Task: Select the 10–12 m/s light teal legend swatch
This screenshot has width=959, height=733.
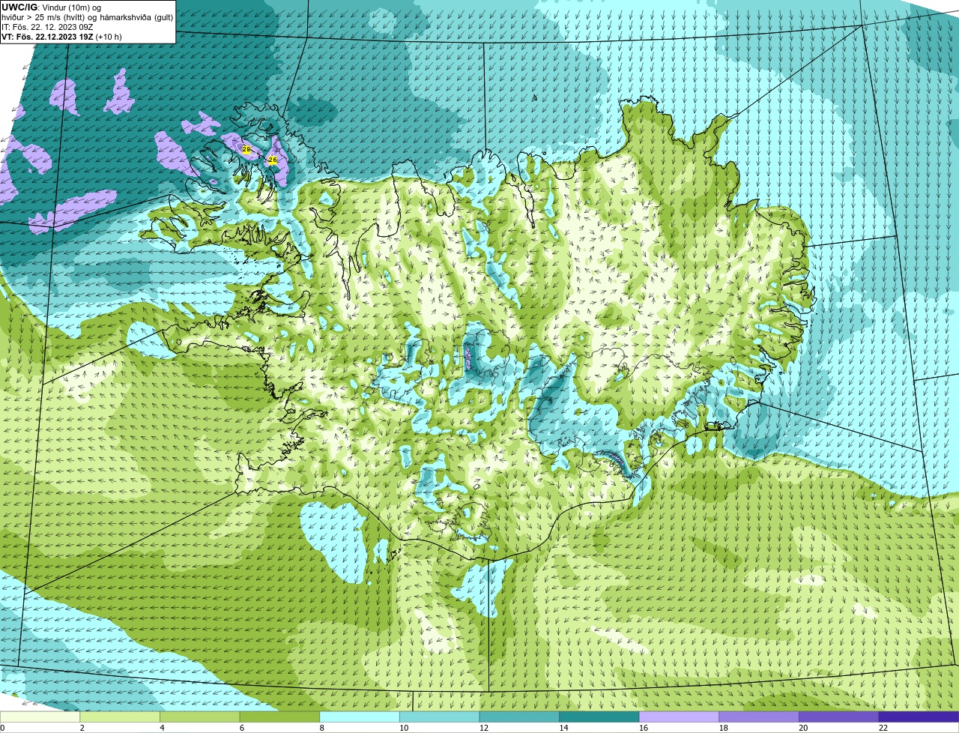Action: tap(439, 717)
